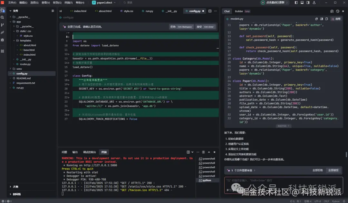The image size is (348, 203).
Task: Open the source control branch icon
Action: tap(3, 25)
